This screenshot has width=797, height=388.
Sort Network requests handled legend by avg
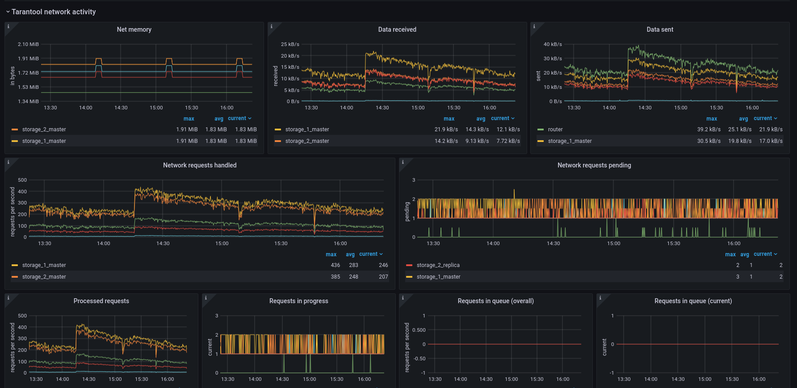(x=350, y=254)
